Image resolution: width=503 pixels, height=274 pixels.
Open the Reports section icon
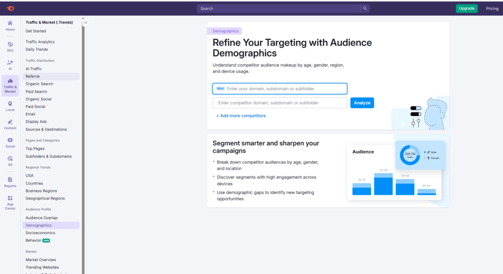click(10, 182)
